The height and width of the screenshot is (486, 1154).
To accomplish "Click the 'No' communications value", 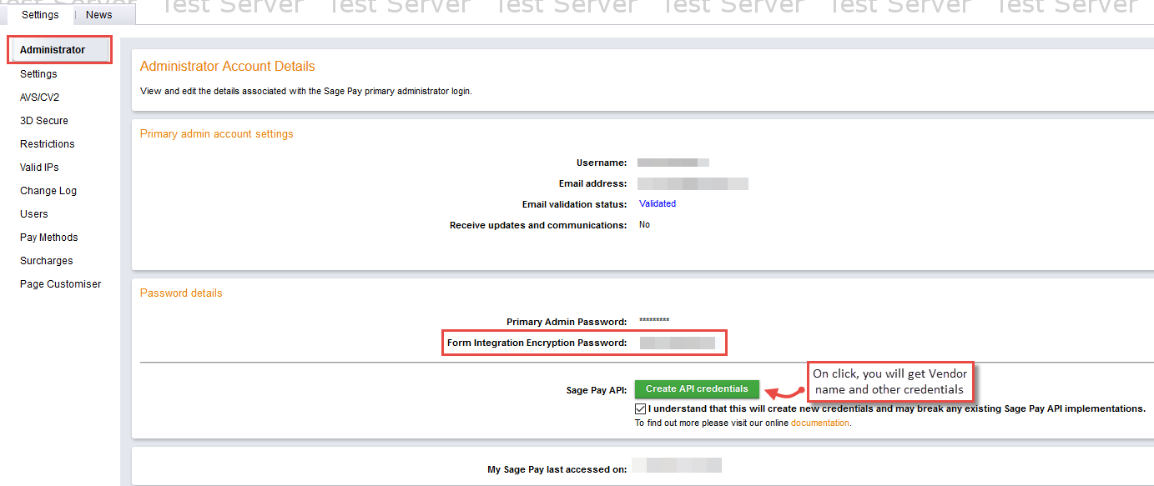I will point(645,225).
